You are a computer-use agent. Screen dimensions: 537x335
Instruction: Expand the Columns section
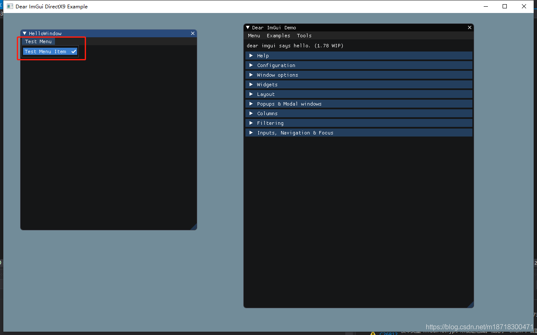(x=359, y=113)
